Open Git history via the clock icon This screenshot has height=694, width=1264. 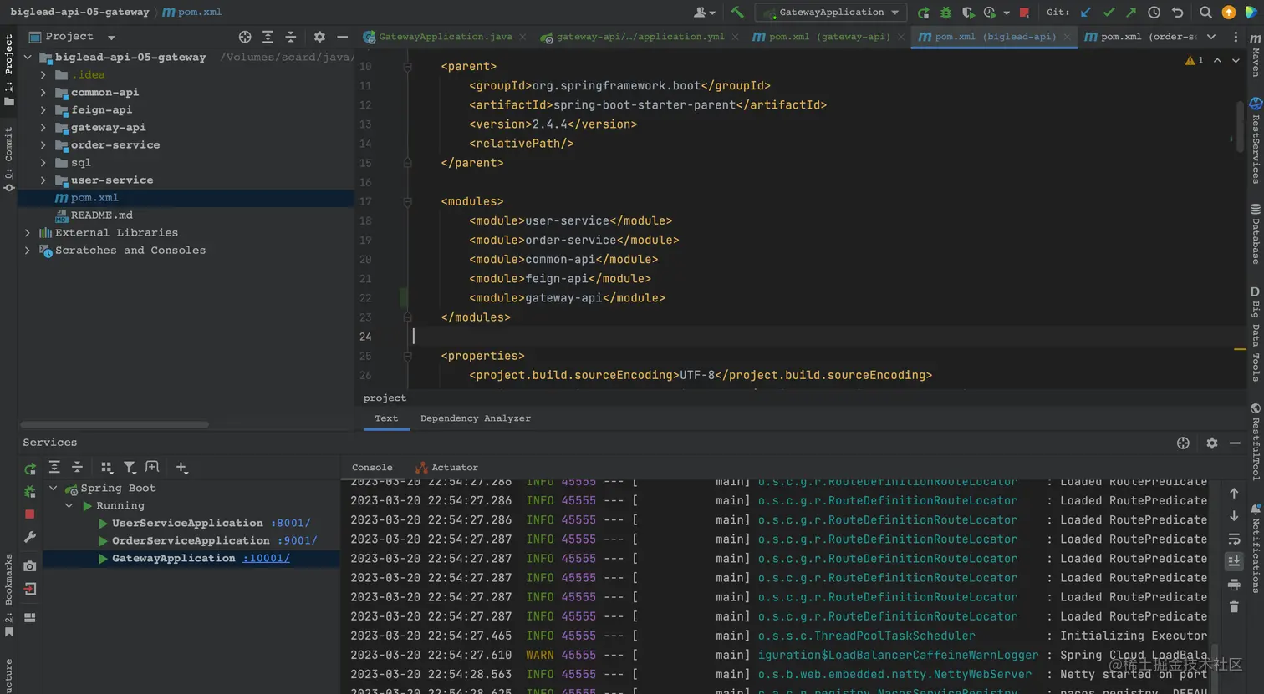[x=1154, y=13]
